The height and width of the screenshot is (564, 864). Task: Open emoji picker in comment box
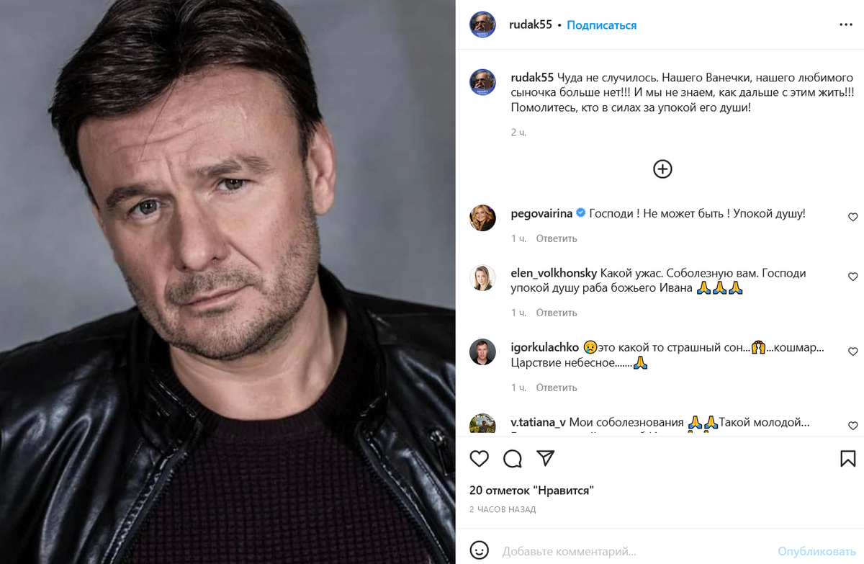click(x=478, y=552)
